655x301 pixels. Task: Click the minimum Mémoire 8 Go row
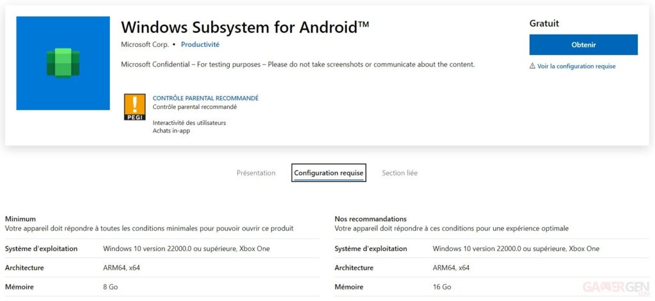(x=162, y=287)
